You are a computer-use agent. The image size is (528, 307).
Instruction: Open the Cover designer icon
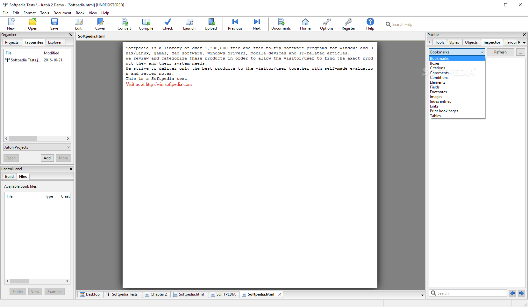click(x=100, y=24)
